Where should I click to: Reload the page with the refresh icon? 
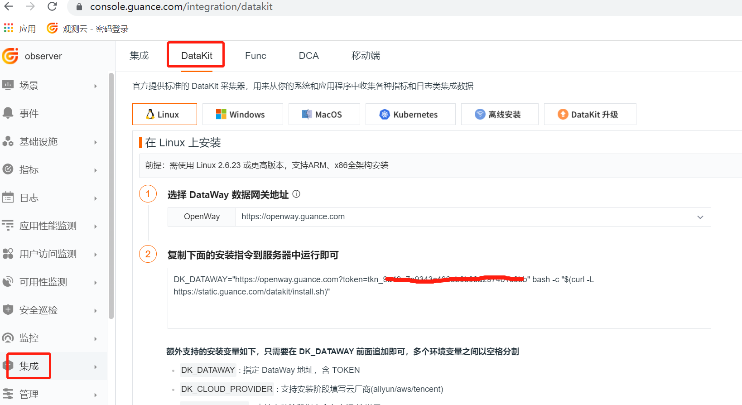coord(52,6)
